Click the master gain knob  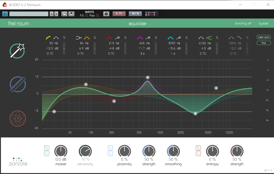point(61,151)
